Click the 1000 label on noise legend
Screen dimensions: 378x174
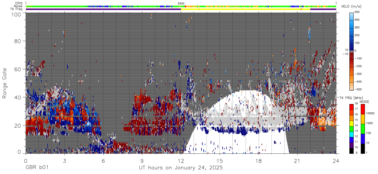point(370,124)
